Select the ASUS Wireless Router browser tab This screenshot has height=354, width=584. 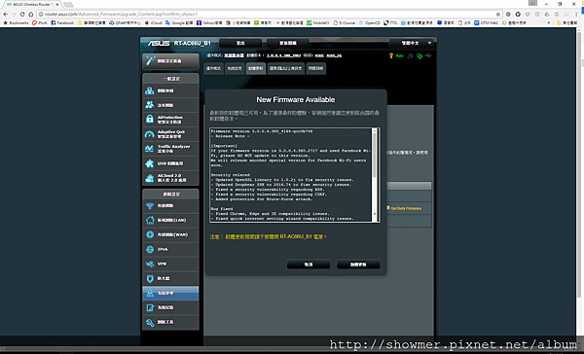(x=32, y=5)
